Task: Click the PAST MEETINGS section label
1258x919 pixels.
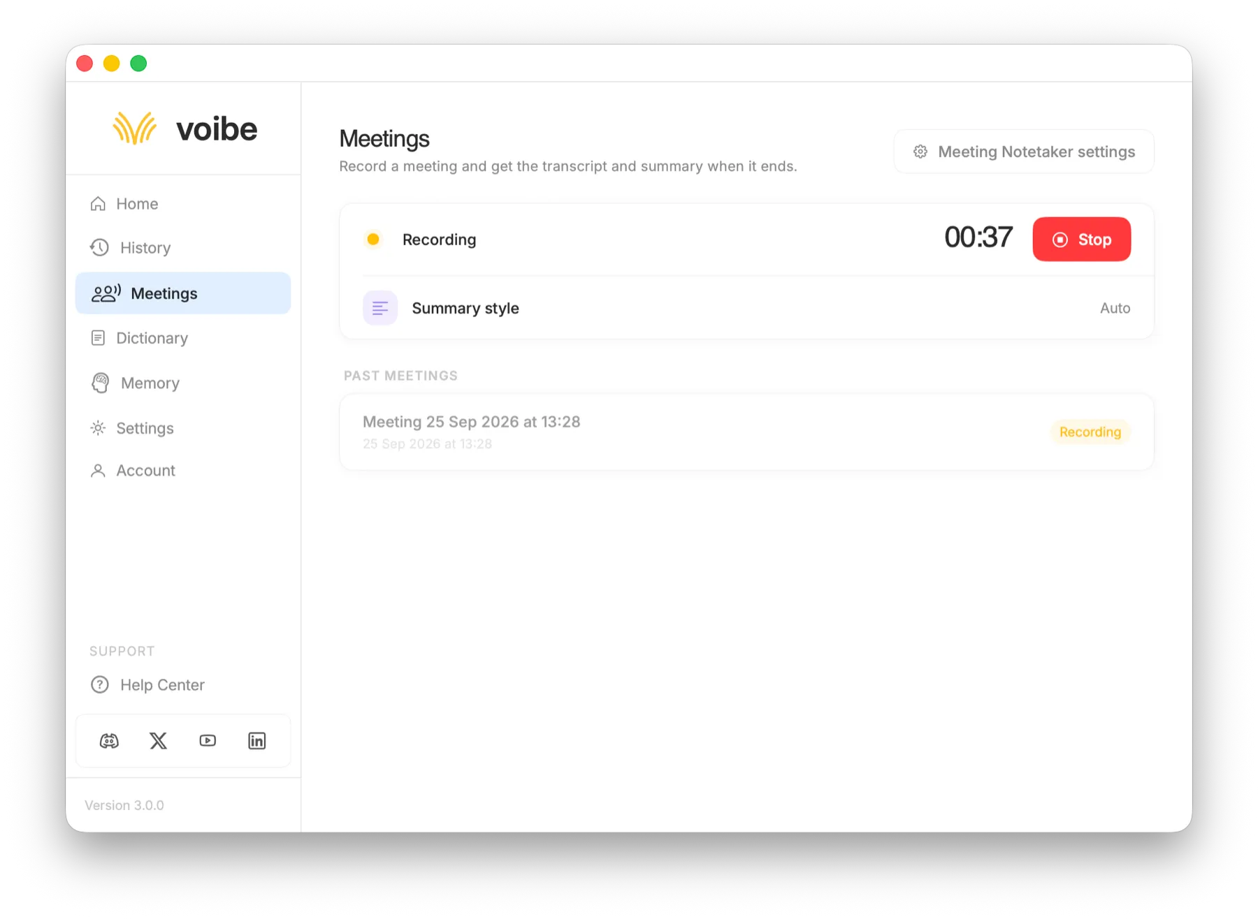Action: click(x=400, y=376)
